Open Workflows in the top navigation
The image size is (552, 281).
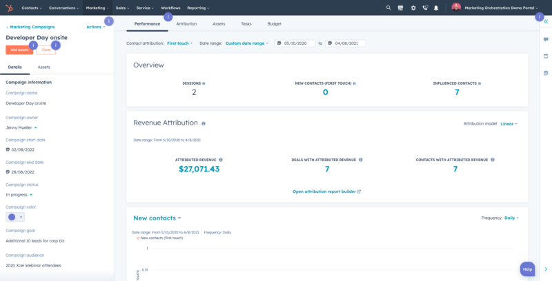click(170, 8)
